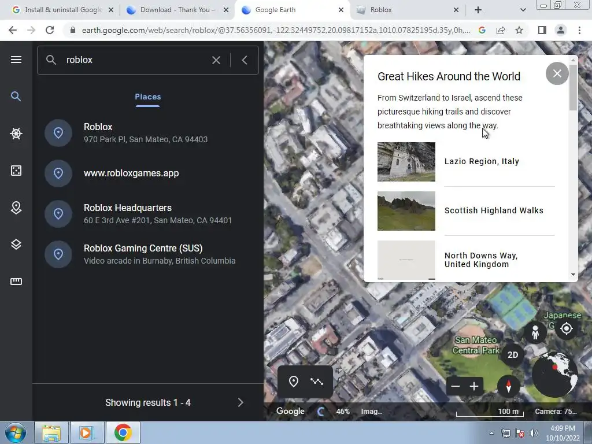Open North Downs Way thumbnail
This screenshot has width=592, height=444.
click(406, 260)
